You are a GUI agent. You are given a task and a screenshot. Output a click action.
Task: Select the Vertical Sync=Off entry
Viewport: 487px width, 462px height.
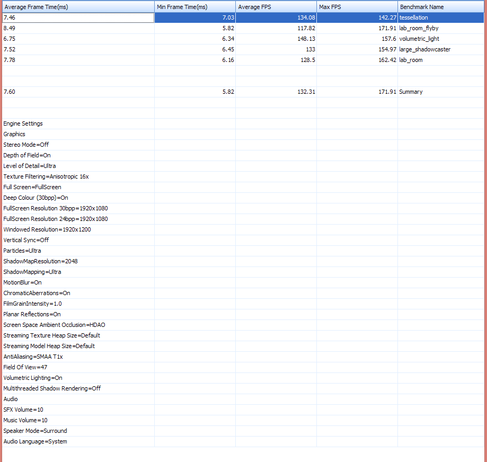(x=26, y=240)
